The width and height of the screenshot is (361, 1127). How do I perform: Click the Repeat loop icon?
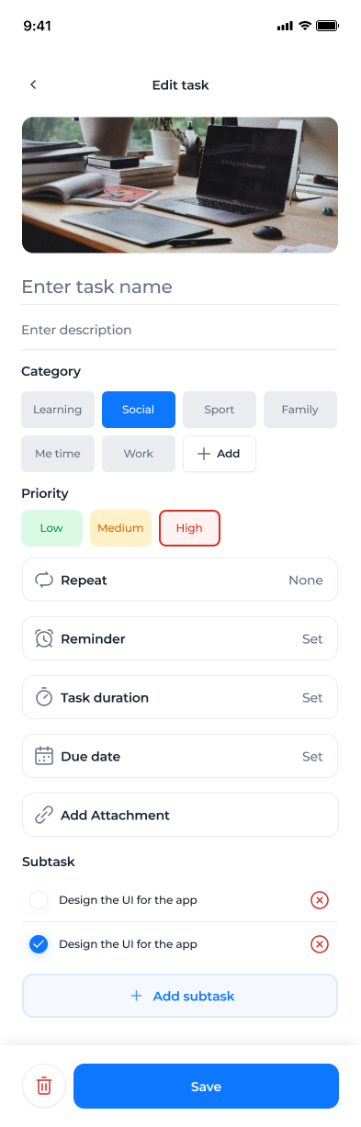tap(44, 580)
